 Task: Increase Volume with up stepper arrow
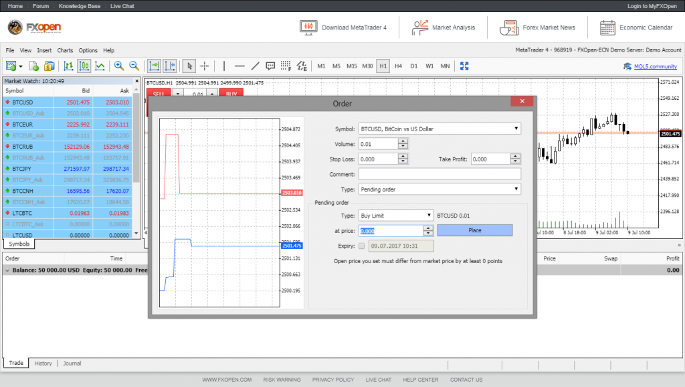point(403,141)
